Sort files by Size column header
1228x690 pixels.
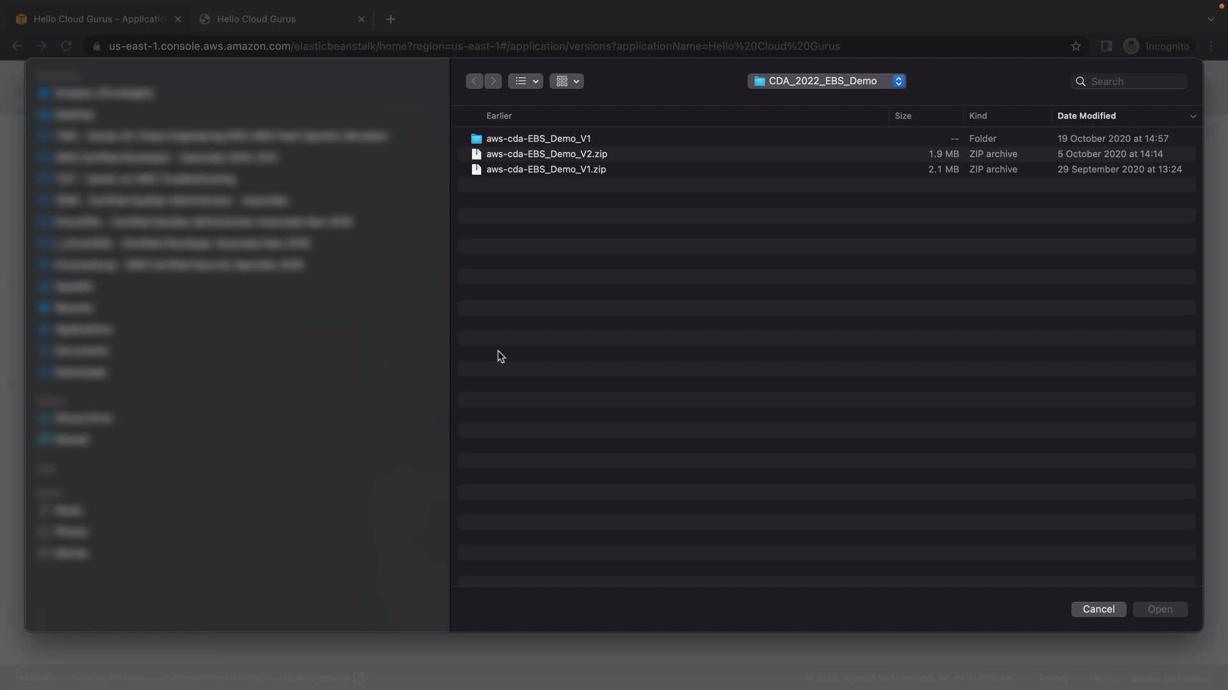tap(902, 116)
